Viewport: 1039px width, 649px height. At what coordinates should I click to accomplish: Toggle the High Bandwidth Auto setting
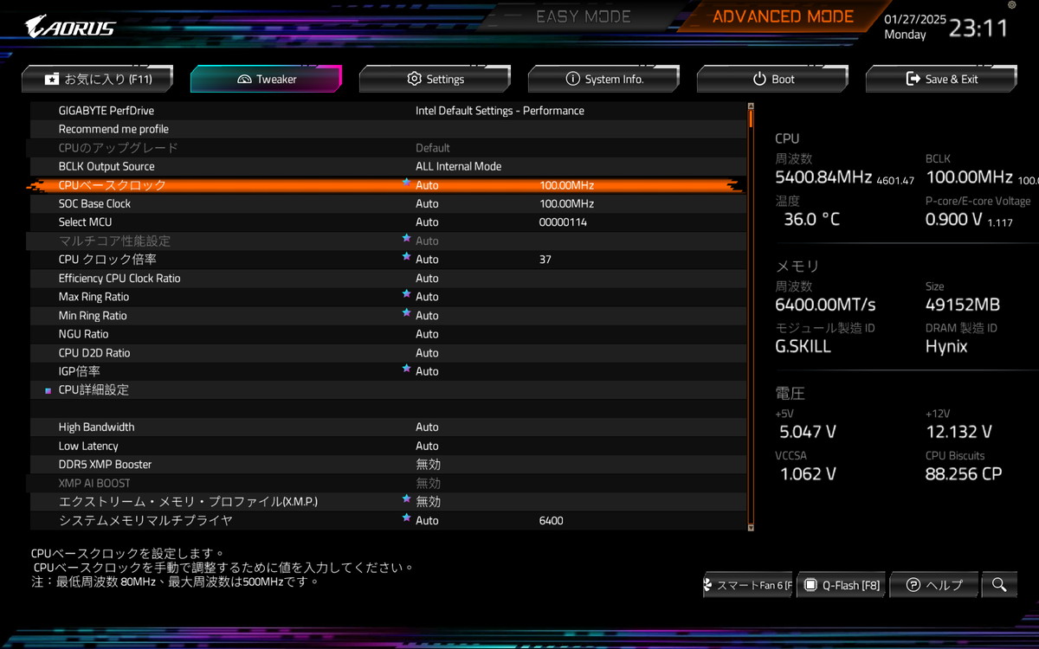click(427, 427)
